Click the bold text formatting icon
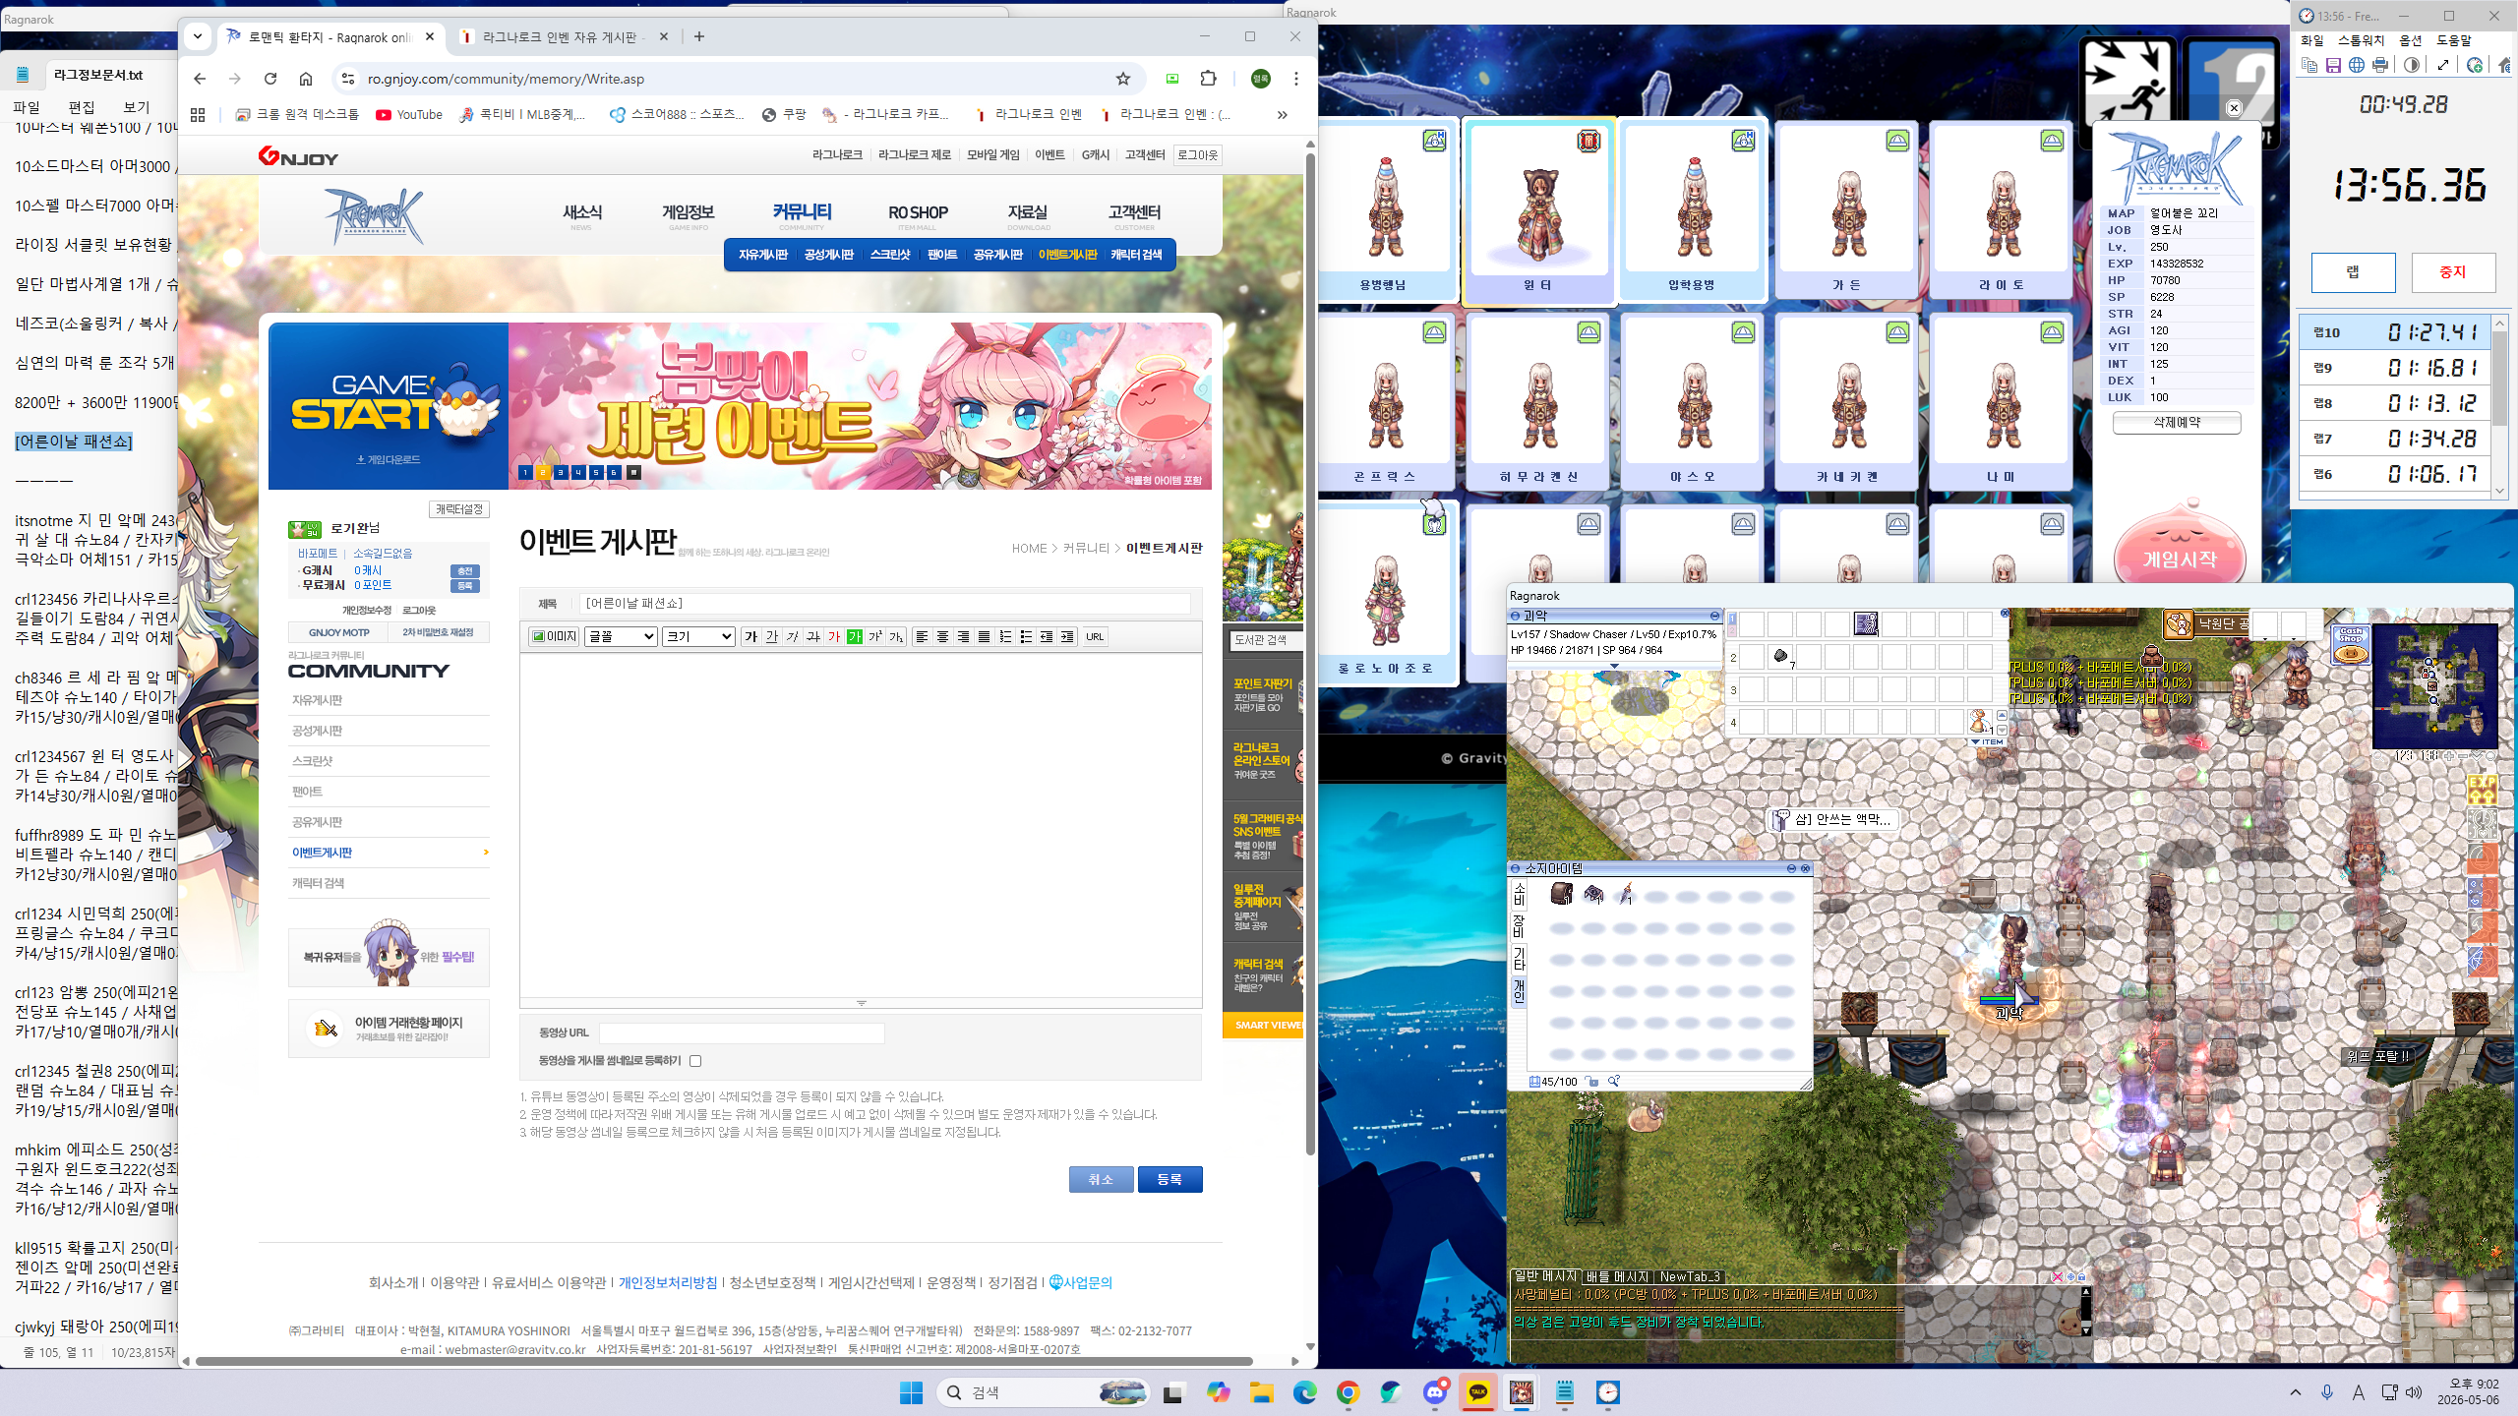 point(751,637)
